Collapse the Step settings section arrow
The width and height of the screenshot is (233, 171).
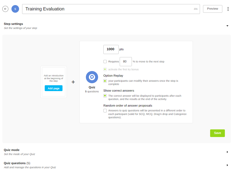click(x=227, y=26)
